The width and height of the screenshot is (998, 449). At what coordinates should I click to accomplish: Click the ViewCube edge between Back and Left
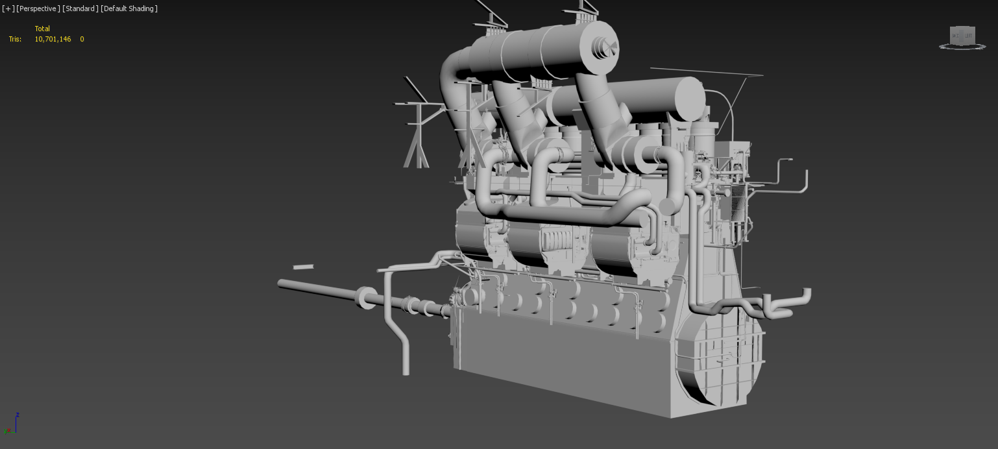(x=961, y=36)
